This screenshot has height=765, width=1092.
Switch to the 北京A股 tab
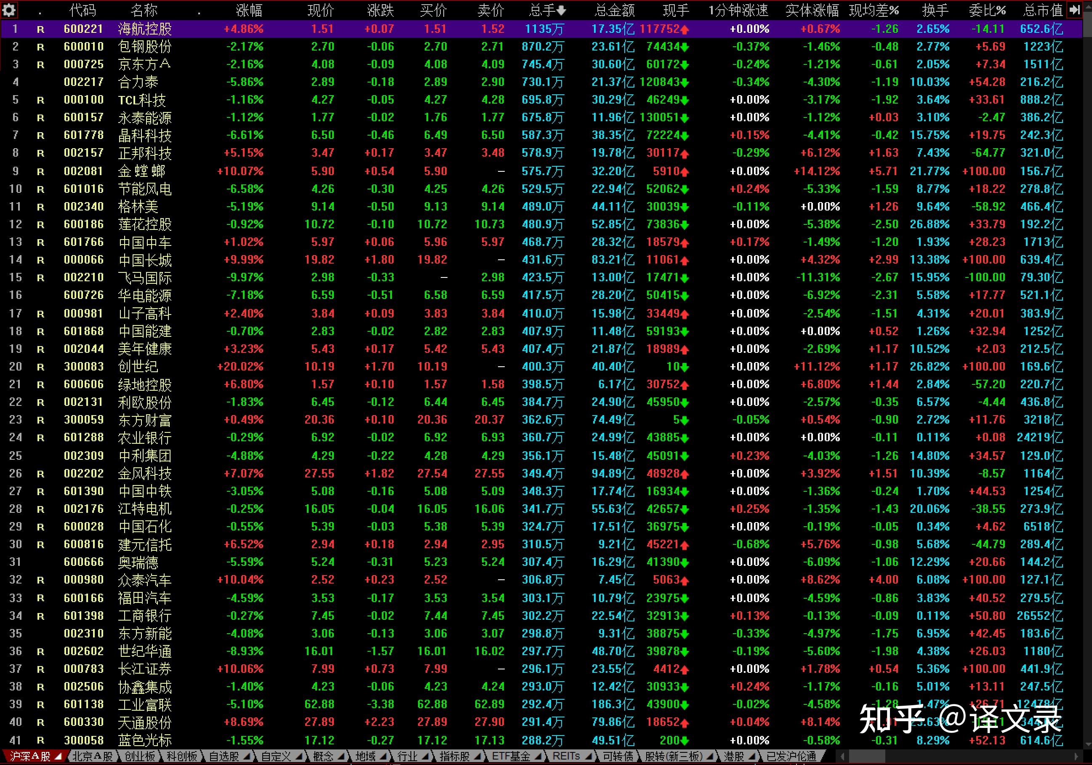click(92, 756)
